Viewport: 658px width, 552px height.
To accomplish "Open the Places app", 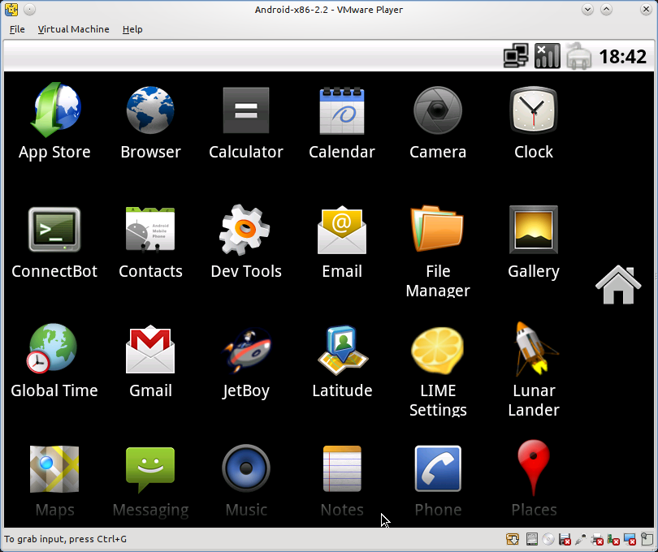I will [x=534, y=478].
